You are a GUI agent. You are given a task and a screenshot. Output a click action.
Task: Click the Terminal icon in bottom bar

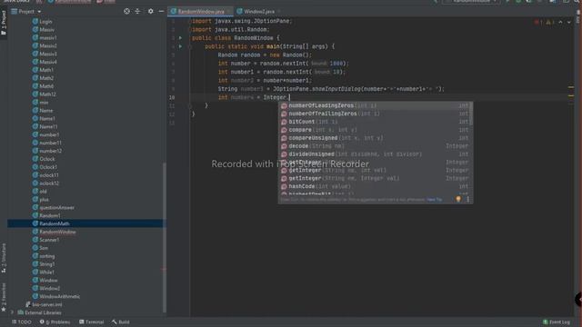(x=81, y=322)
